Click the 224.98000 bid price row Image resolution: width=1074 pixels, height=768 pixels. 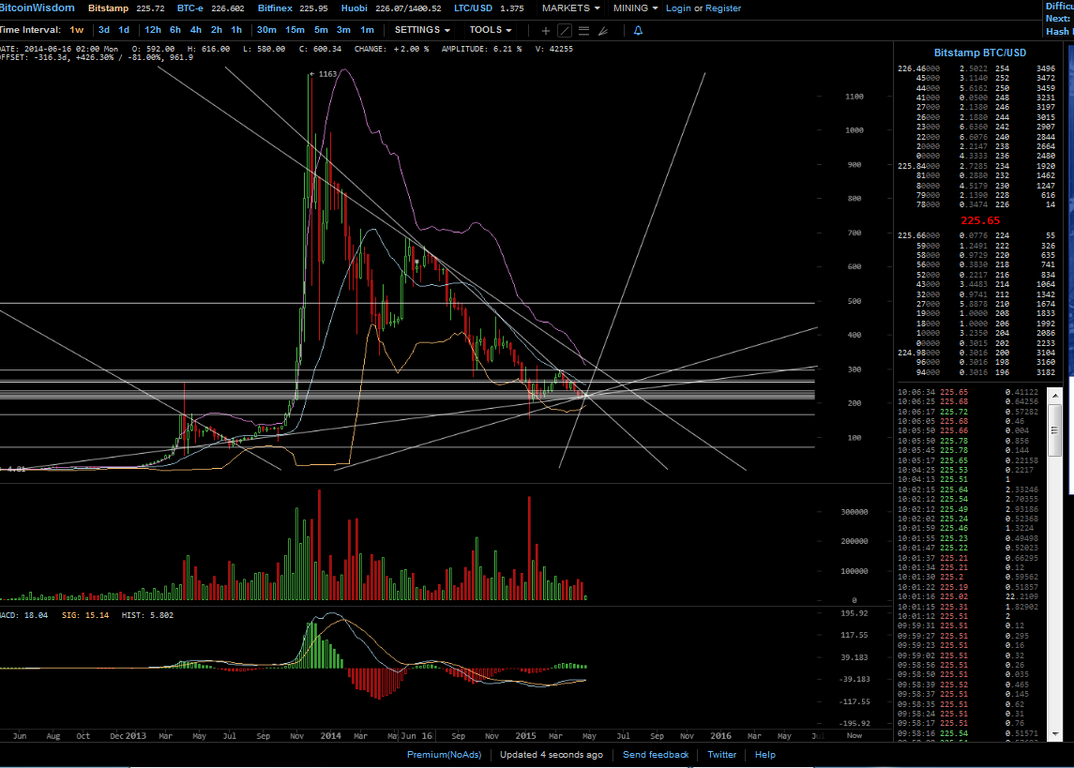click(x=976, y=353)
